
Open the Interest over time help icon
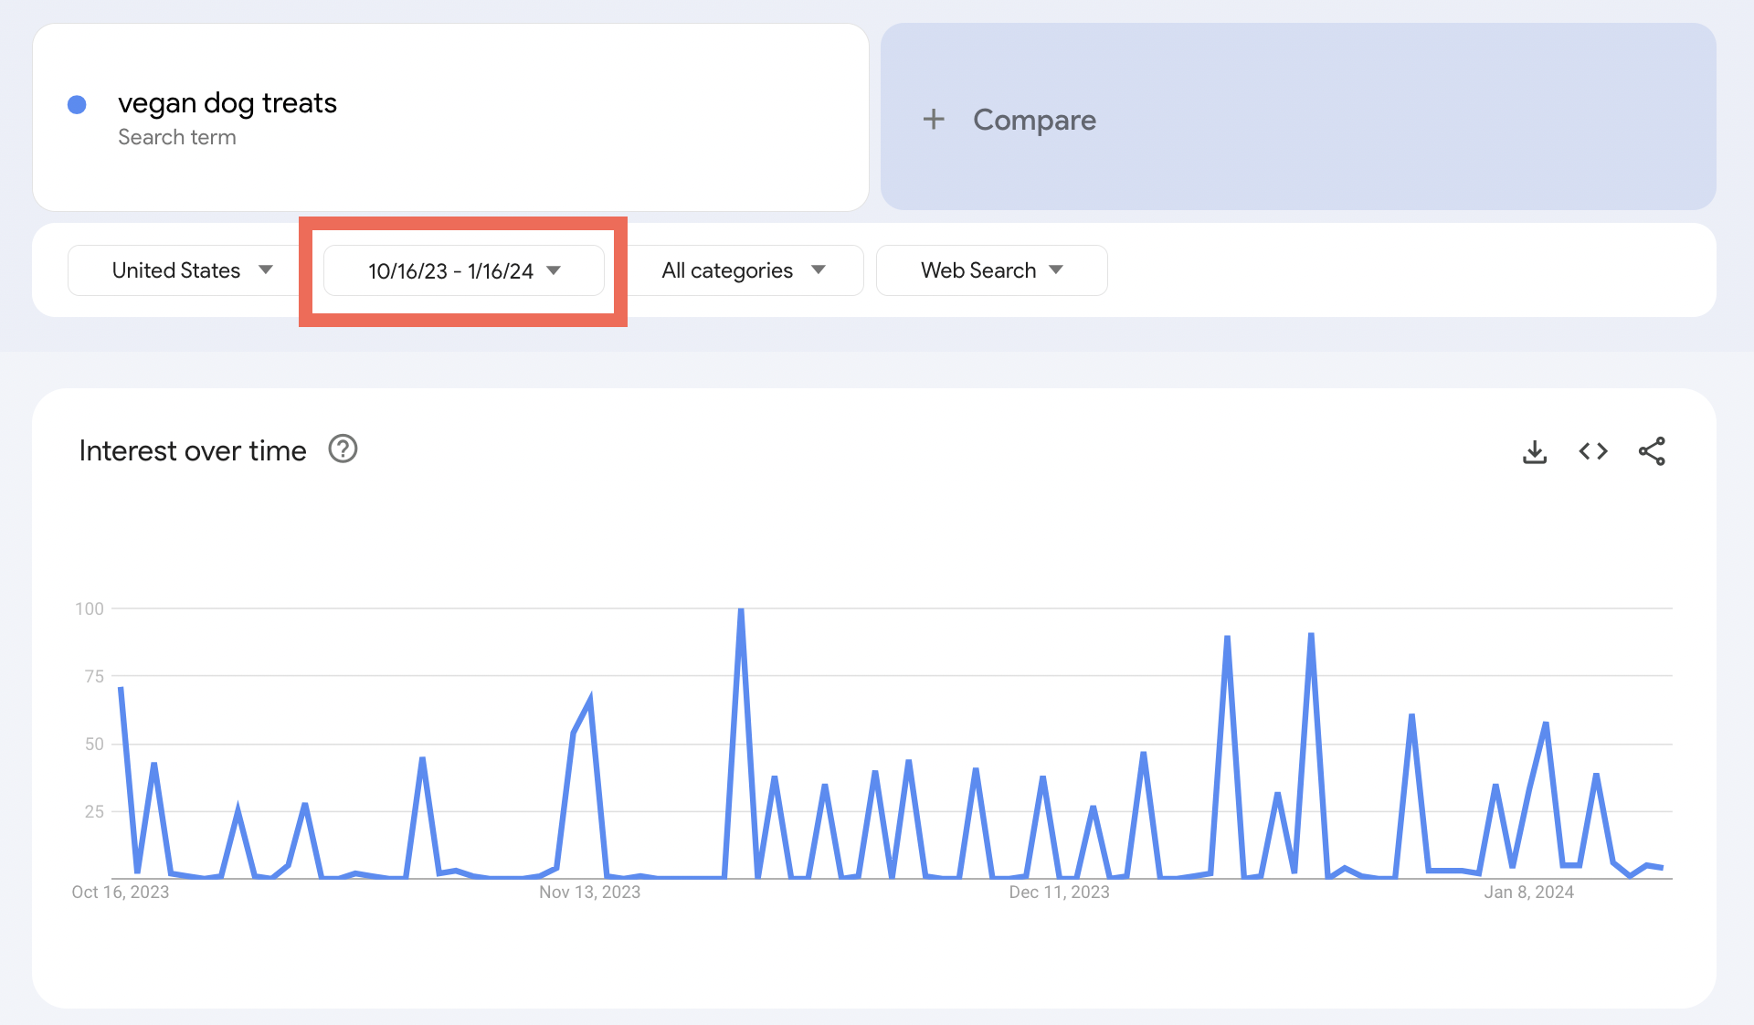pos(343,449)
